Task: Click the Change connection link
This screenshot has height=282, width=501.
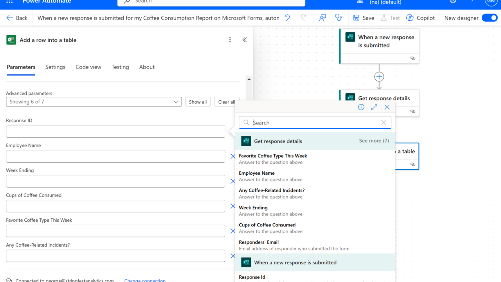Action: tap(145, 280)
